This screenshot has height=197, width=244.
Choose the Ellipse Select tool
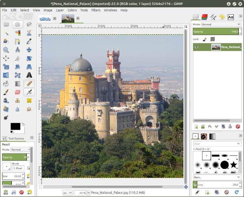17,24
